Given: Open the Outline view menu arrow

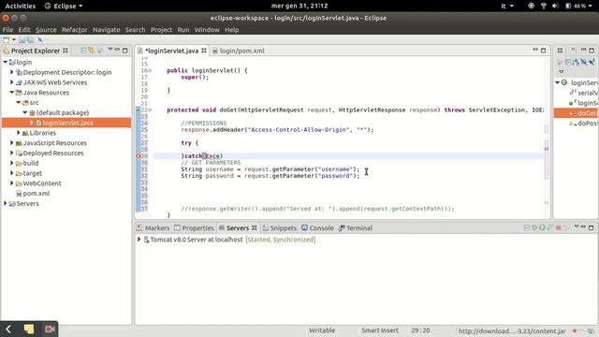Looking at the screenshot, I should tap(562, 72).
